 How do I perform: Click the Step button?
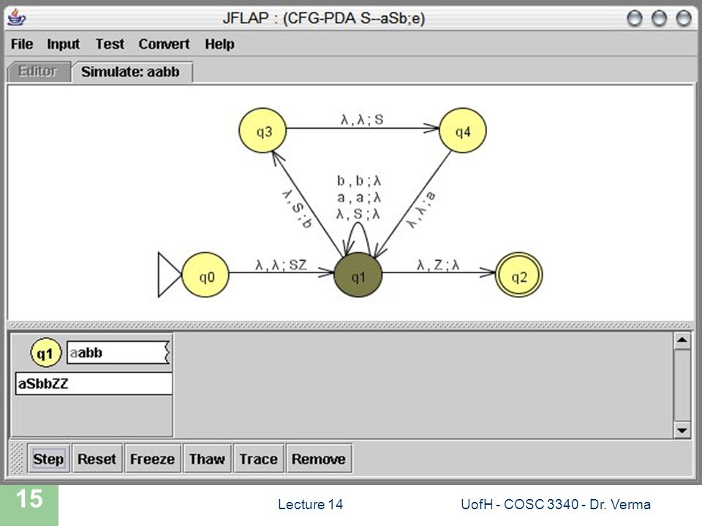(x=48, y=459)
